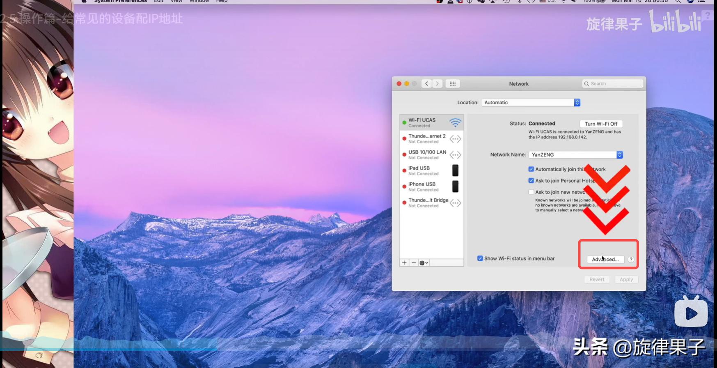Click the plus button to add a network service
The width and height of the screenshot is (717, 368).
pos(404,263)
